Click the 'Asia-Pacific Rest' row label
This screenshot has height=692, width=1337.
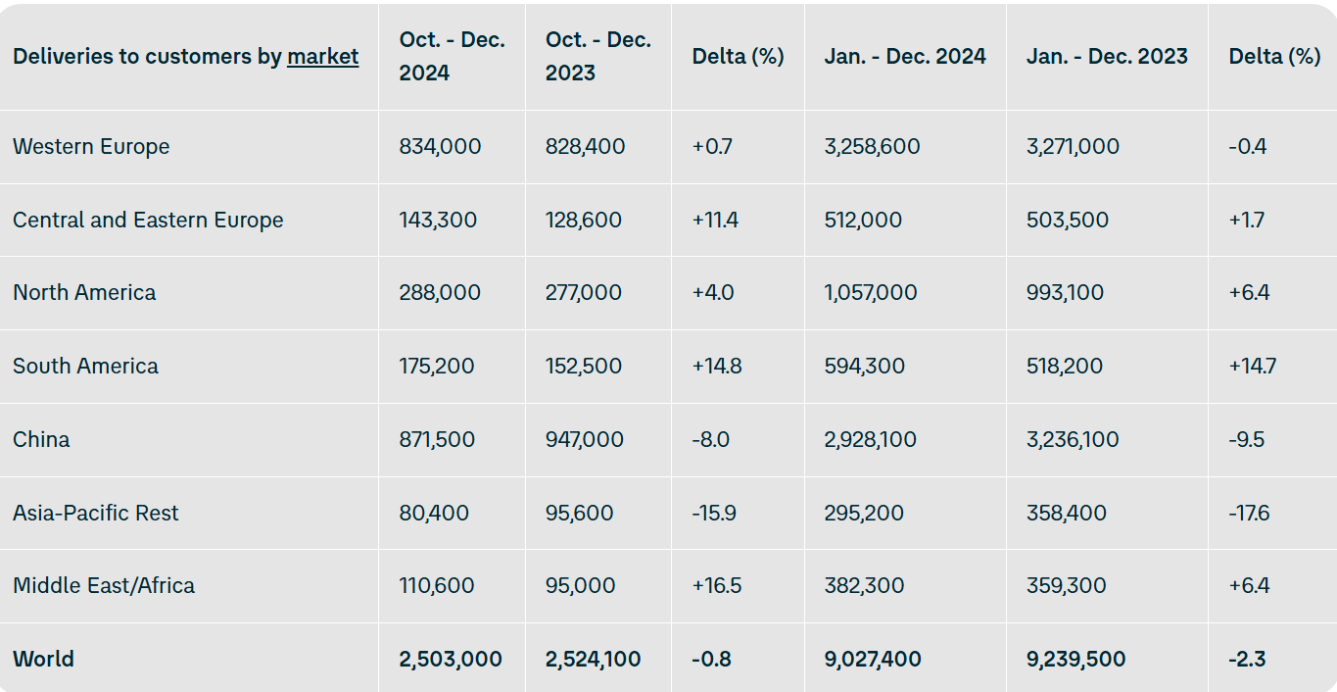tap(96, 513)
